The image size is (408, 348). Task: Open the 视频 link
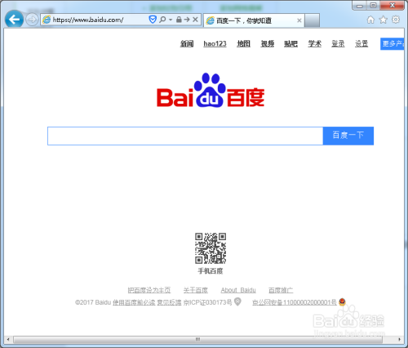click(268, 43)
